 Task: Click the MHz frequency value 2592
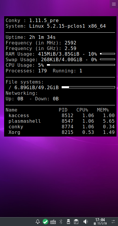coord(70,43)
